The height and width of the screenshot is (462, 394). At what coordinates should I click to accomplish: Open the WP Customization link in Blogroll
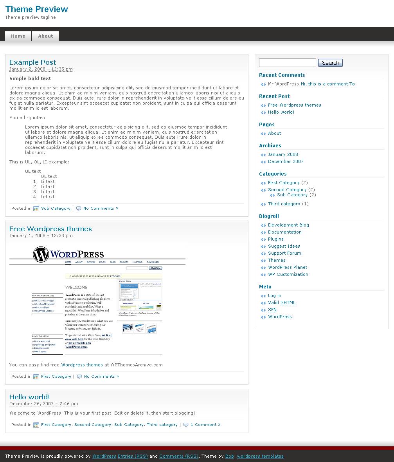pyautogui.click(x=288, y=274)
